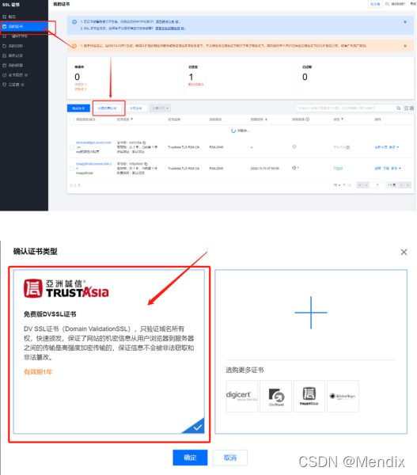Close the orange warning banner
The image size is (417, 475).
[x=405, y=46]
